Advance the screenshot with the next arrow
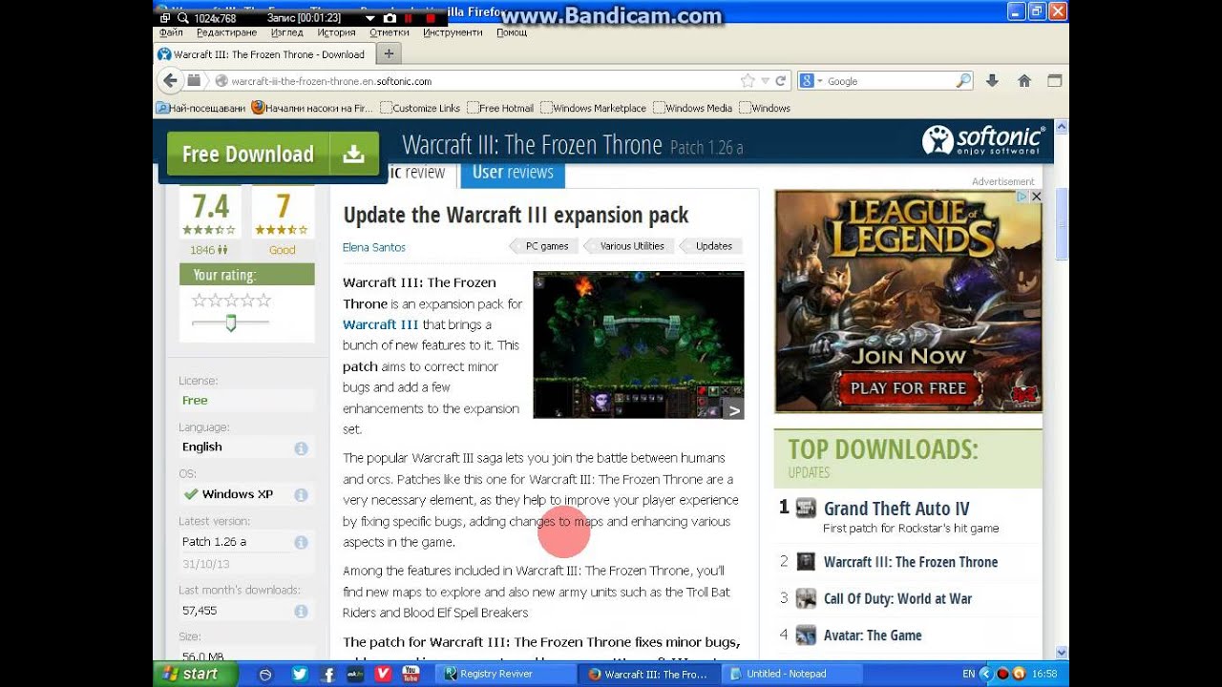Viewport: 1222px width, 687px height. click(x=733, y=410)
